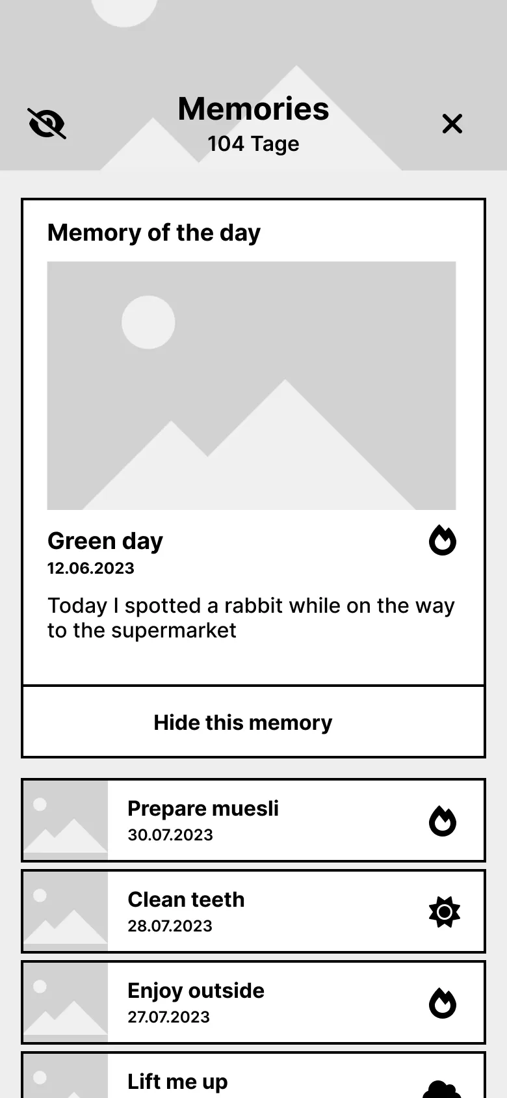Open the Clean teeth thumbnail image

(x=66, y=911)
